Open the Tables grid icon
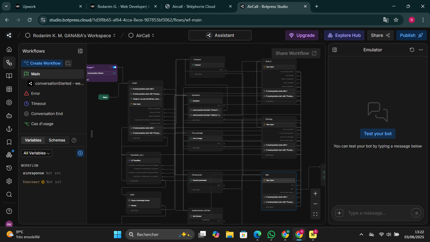Image resolution: width=430 pixels, height=242 pixels. click(9, 89)
